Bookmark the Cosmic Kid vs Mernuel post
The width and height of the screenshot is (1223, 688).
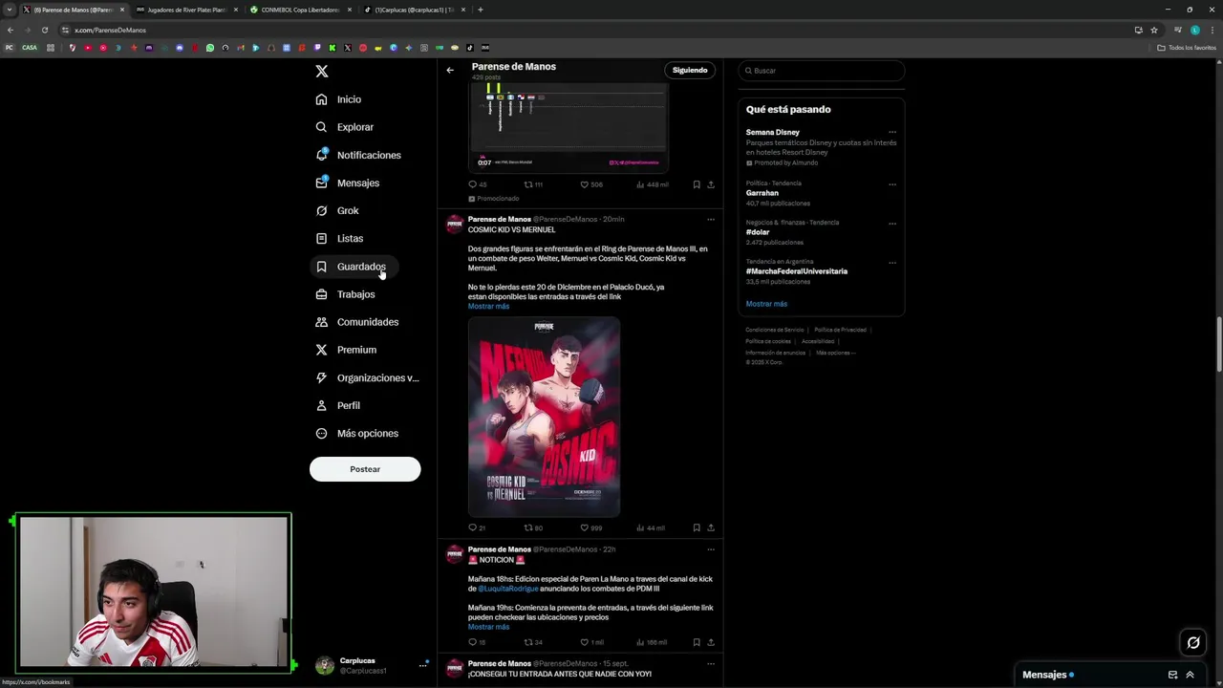coord(697,528)
